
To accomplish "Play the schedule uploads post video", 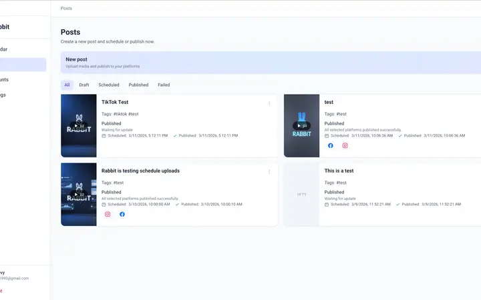I will tap(79, 195).
